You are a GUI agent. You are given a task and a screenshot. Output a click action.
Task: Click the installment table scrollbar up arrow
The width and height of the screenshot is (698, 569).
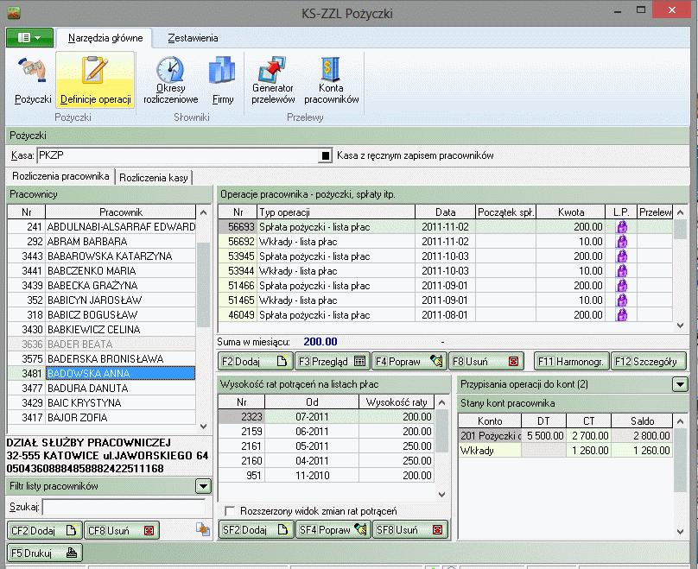[441, 402]
